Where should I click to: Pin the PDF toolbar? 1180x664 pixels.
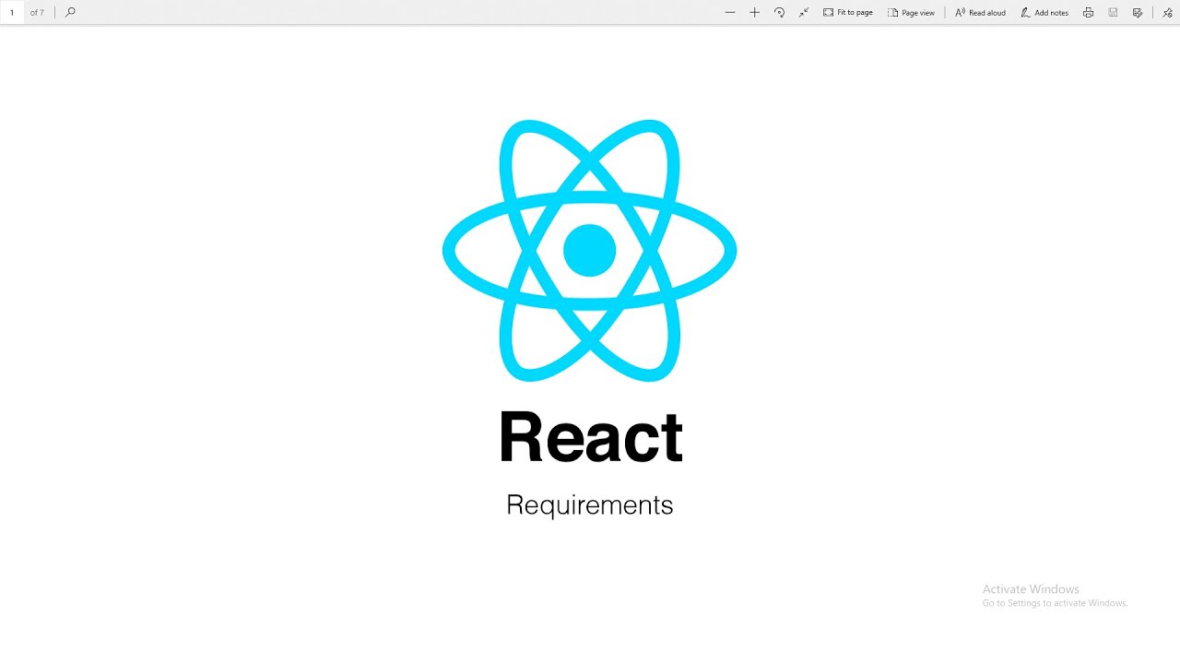(x=1167, y=12)
